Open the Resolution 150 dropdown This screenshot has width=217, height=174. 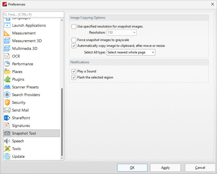(121, 32)
